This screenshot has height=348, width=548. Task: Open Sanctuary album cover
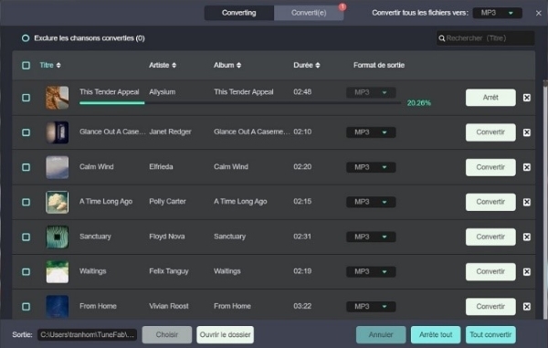pyautogui.click(x=58, y=237)
